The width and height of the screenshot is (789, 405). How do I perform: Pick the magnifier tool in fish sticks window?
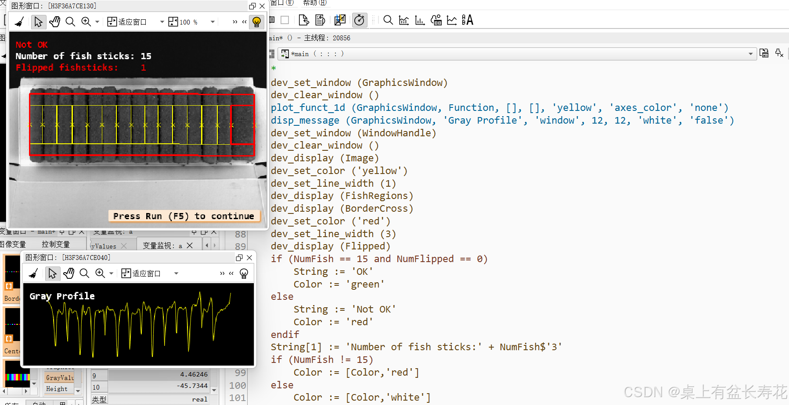(x=70, y=21)
